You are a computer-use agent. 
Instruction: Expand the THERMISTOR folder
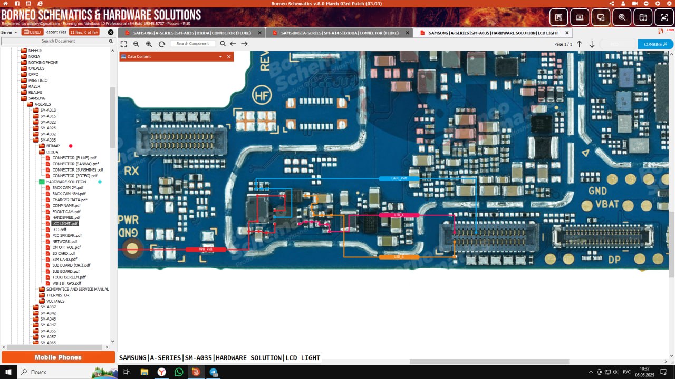coord(42,295)
